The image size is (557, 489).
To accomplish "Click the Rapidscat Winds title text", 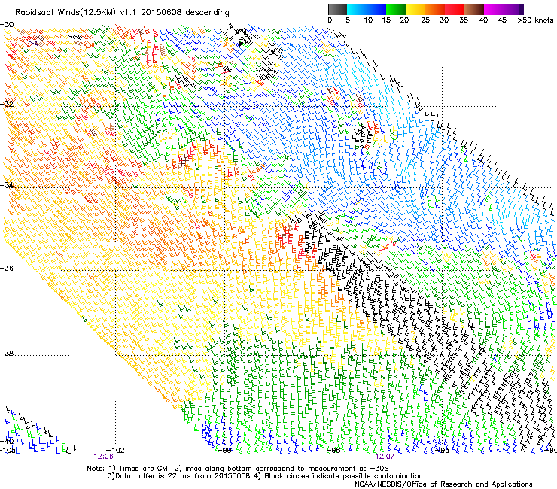I will coord(122,13).
